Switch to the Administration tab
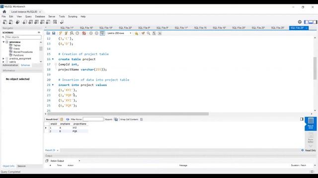 [x=10, y=65]
